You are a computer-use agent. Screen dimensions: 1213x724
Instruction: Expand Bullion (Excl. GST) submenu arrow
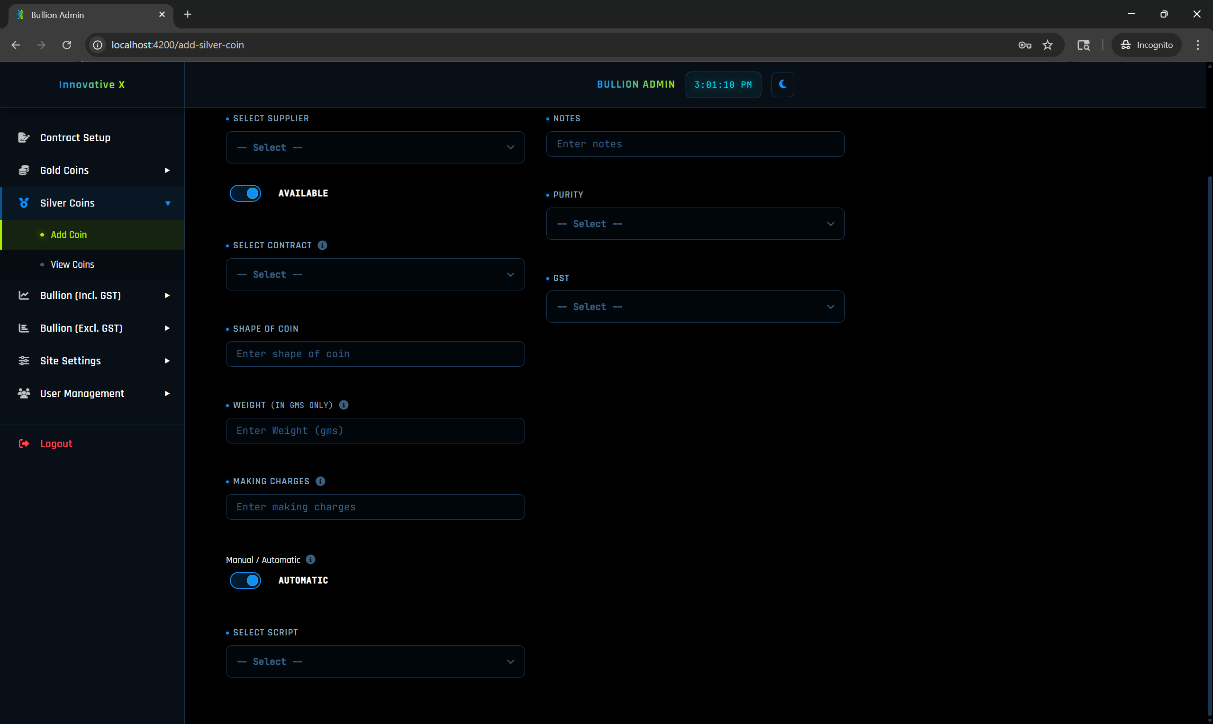click(x=167, y=328)
